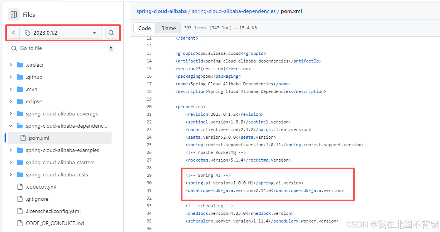Click the "Apache RocketMQ" comment line
Viewport: 440px width, 232px height.
216,153
